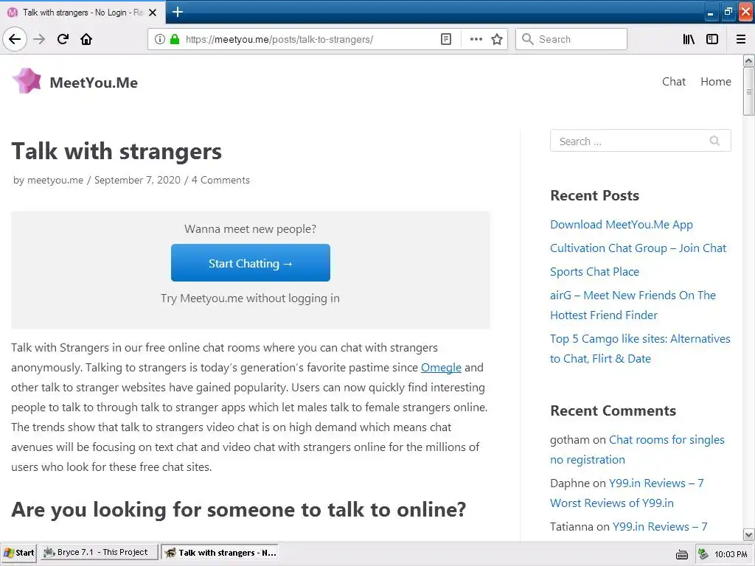Viewport: 755px width, 566px height.
Task: Click the Talk with strangers taskbar button
Action: [x=220, y=553]
